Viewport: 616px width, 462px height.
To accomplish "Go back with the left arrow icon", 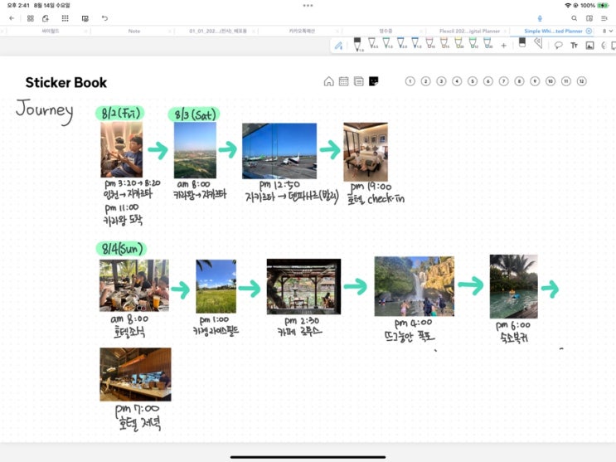I will point(12,18).
